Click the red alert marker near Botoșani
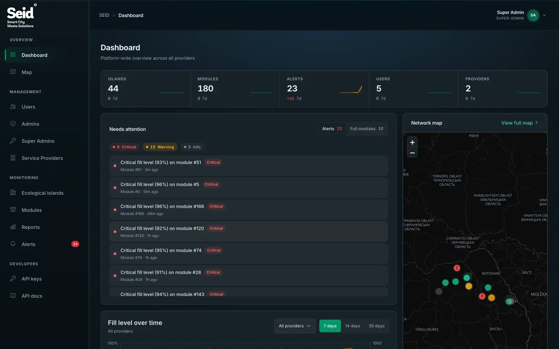 point(482,296)
